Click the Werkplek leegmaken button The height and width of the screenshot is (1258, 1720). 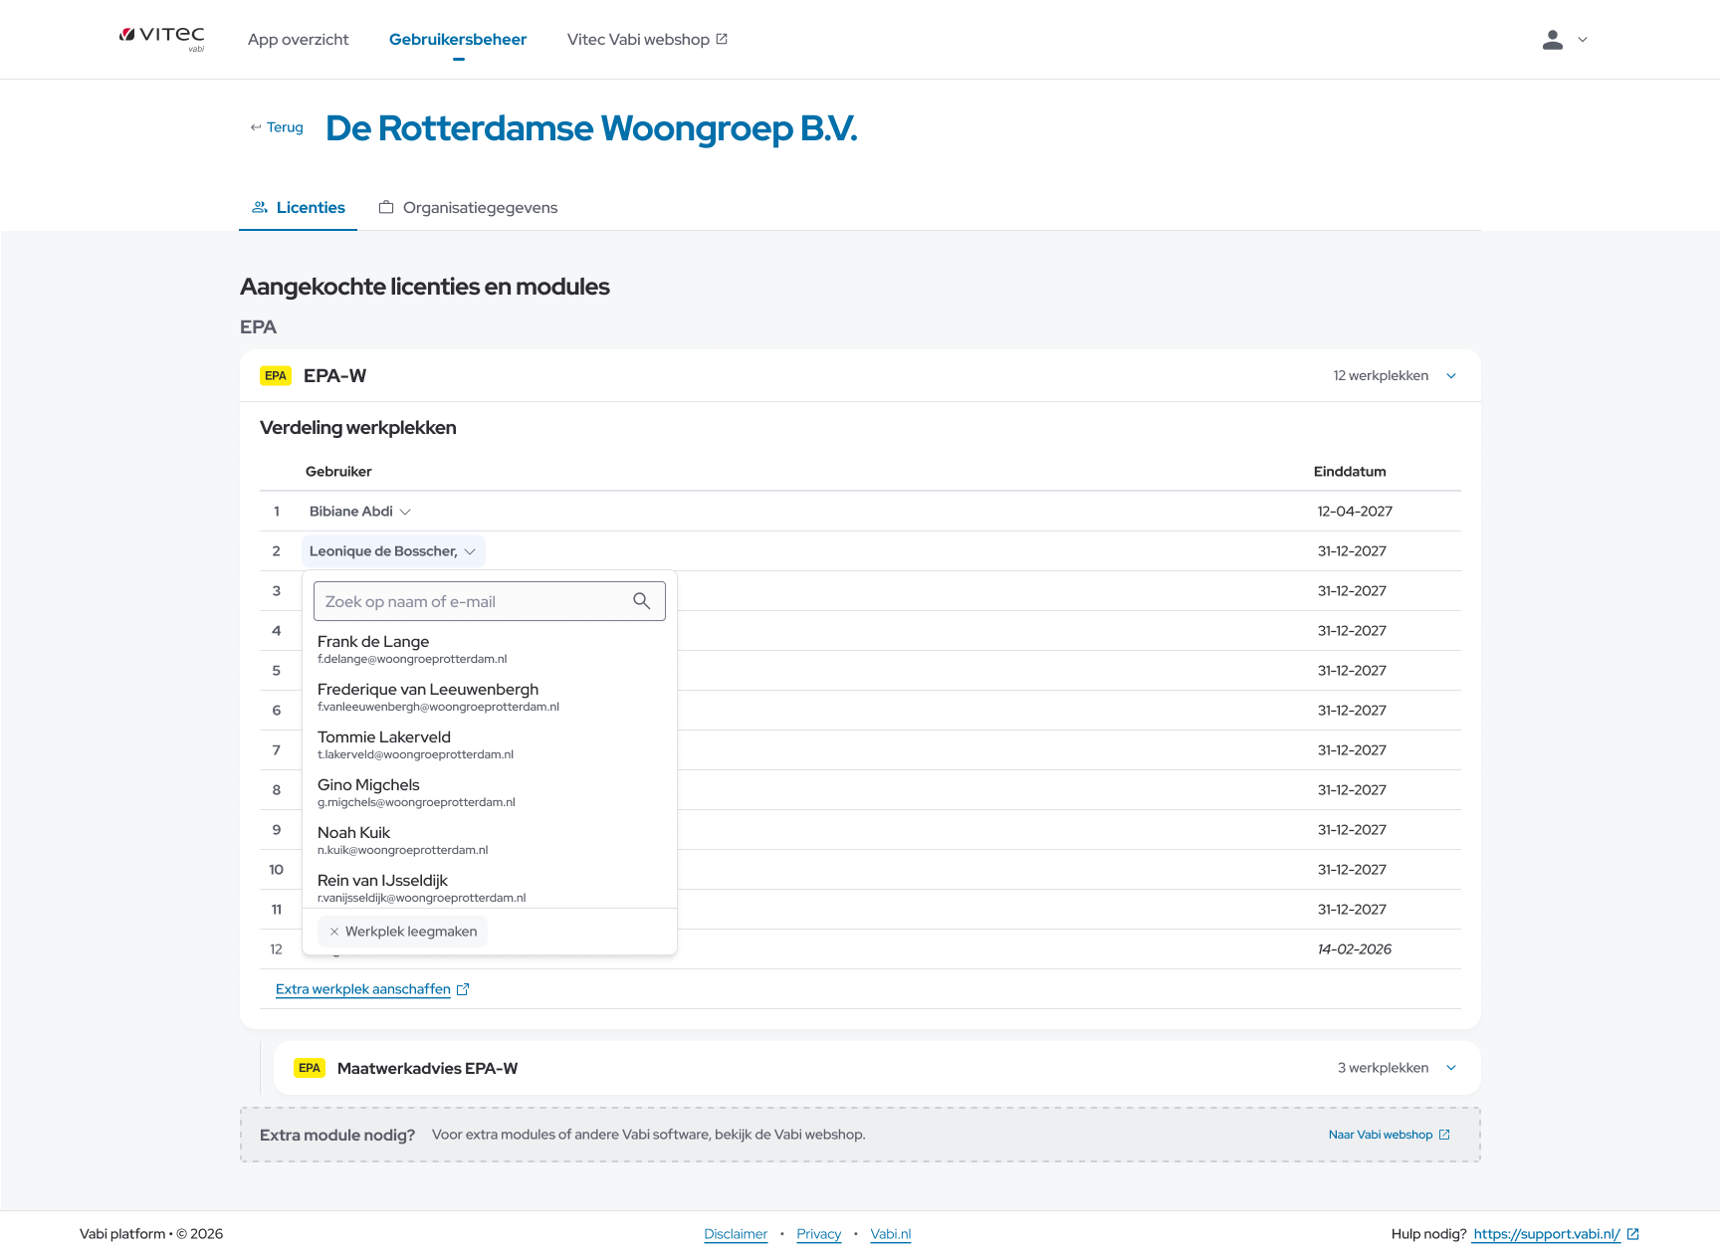[x=403, y=932]
